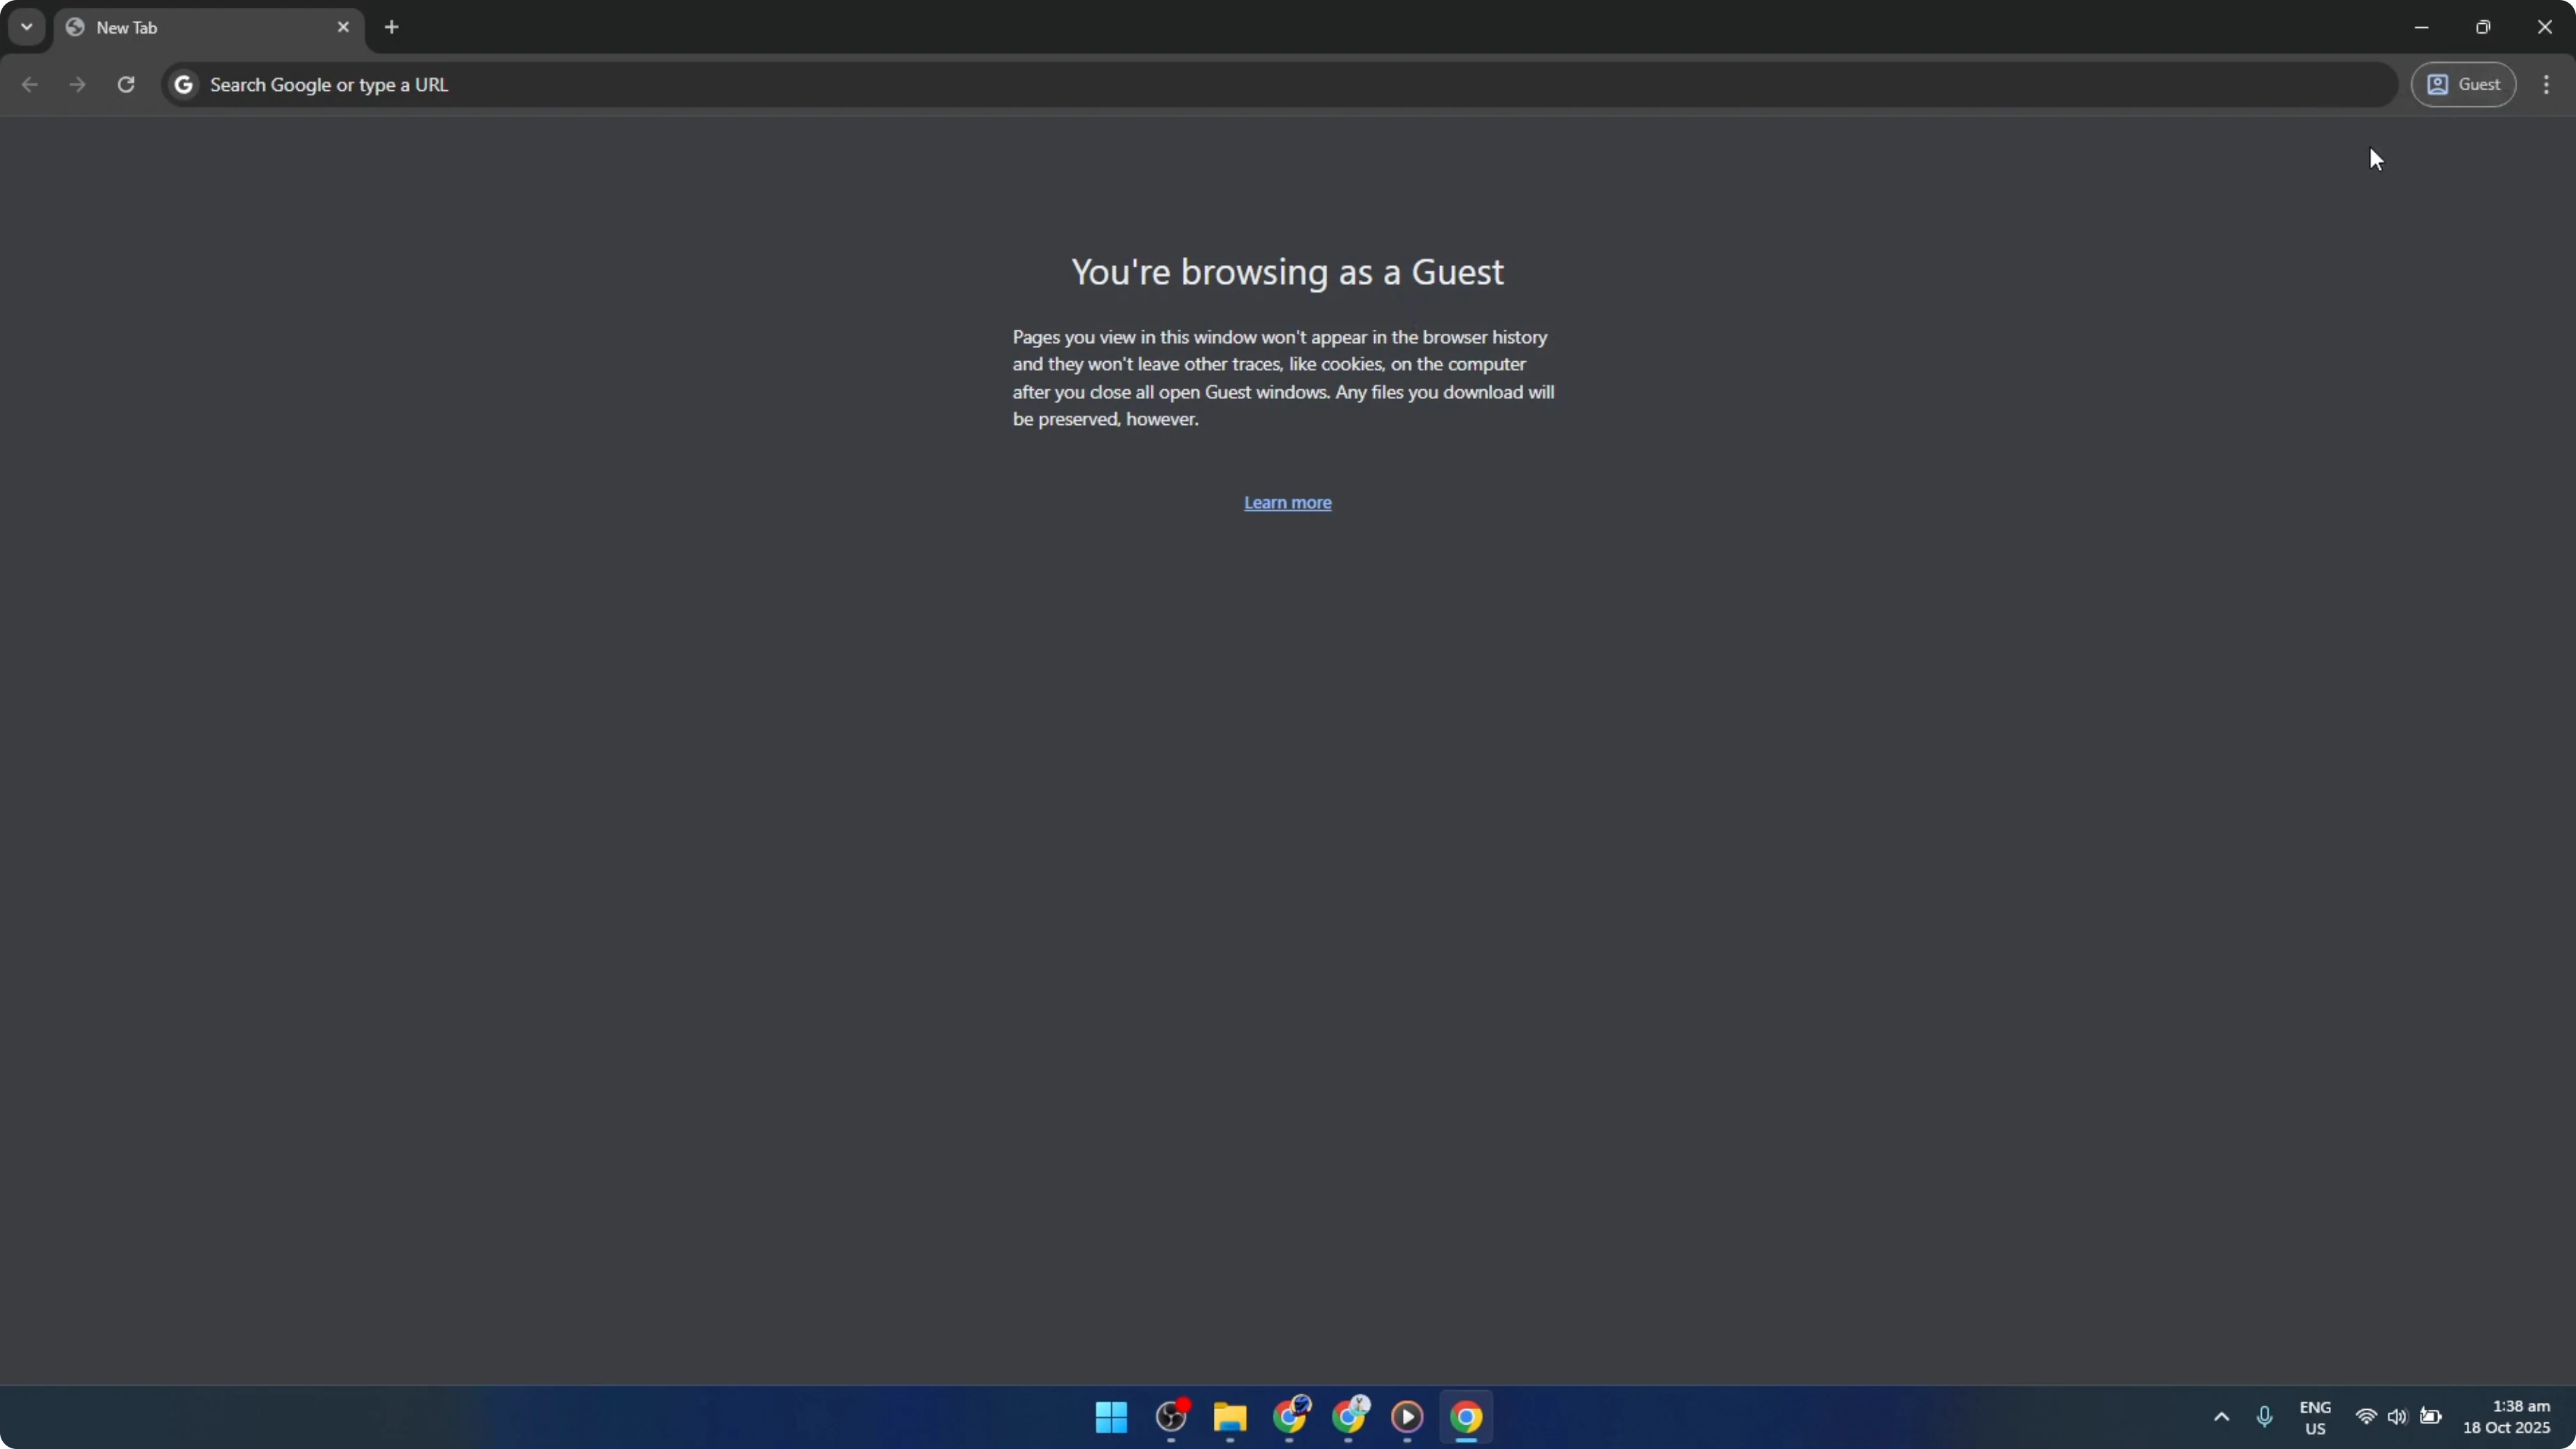Open volume controls from the system tray
This screenshot has width=2576, height=1449.
[x=2399, y=1417]
